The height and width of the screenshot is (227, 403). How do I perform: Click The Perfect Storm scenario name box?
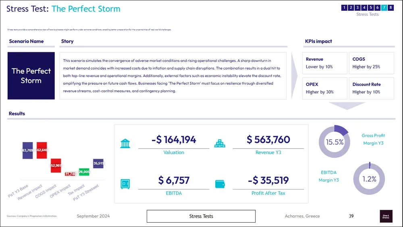pyautogui.click(x=31, y=76)
